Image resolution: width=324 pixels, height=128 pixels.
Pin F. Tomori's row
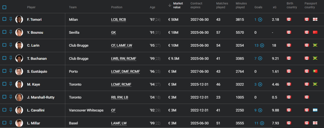pos(10,19)
